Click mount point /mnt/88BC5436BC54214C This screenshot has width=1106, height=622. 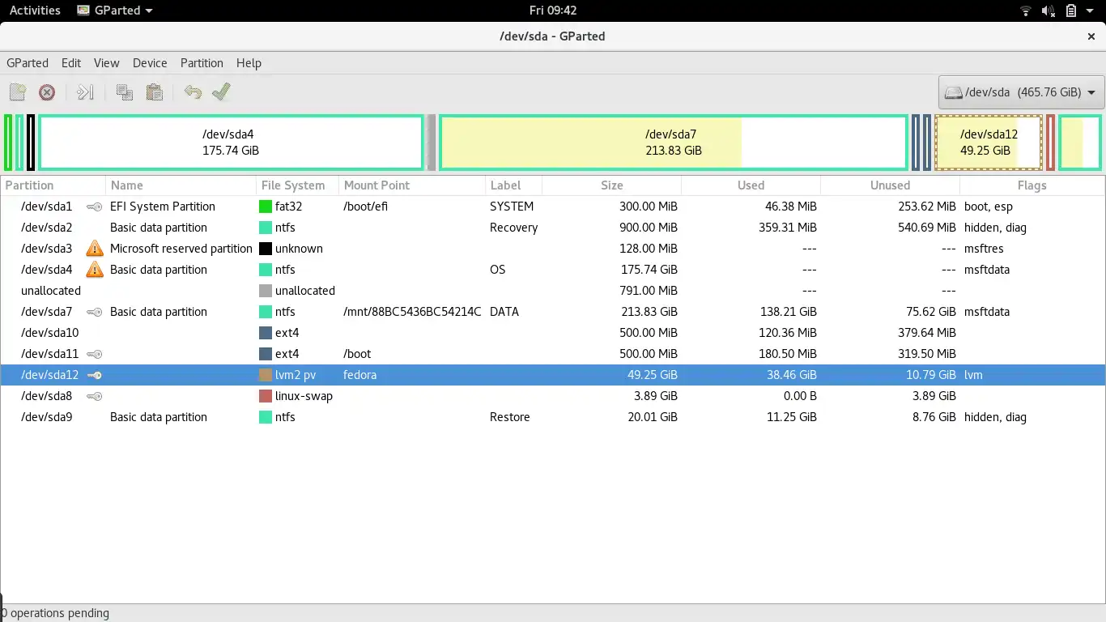click(x=412, y=312)
